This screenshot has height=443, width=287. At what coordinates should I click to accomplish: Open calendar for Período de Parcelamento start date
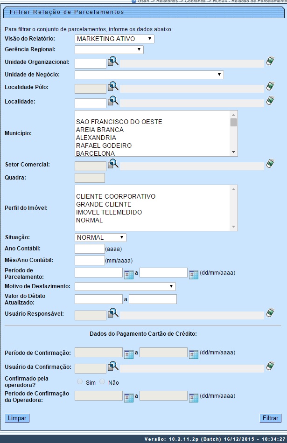coord(129,275)
